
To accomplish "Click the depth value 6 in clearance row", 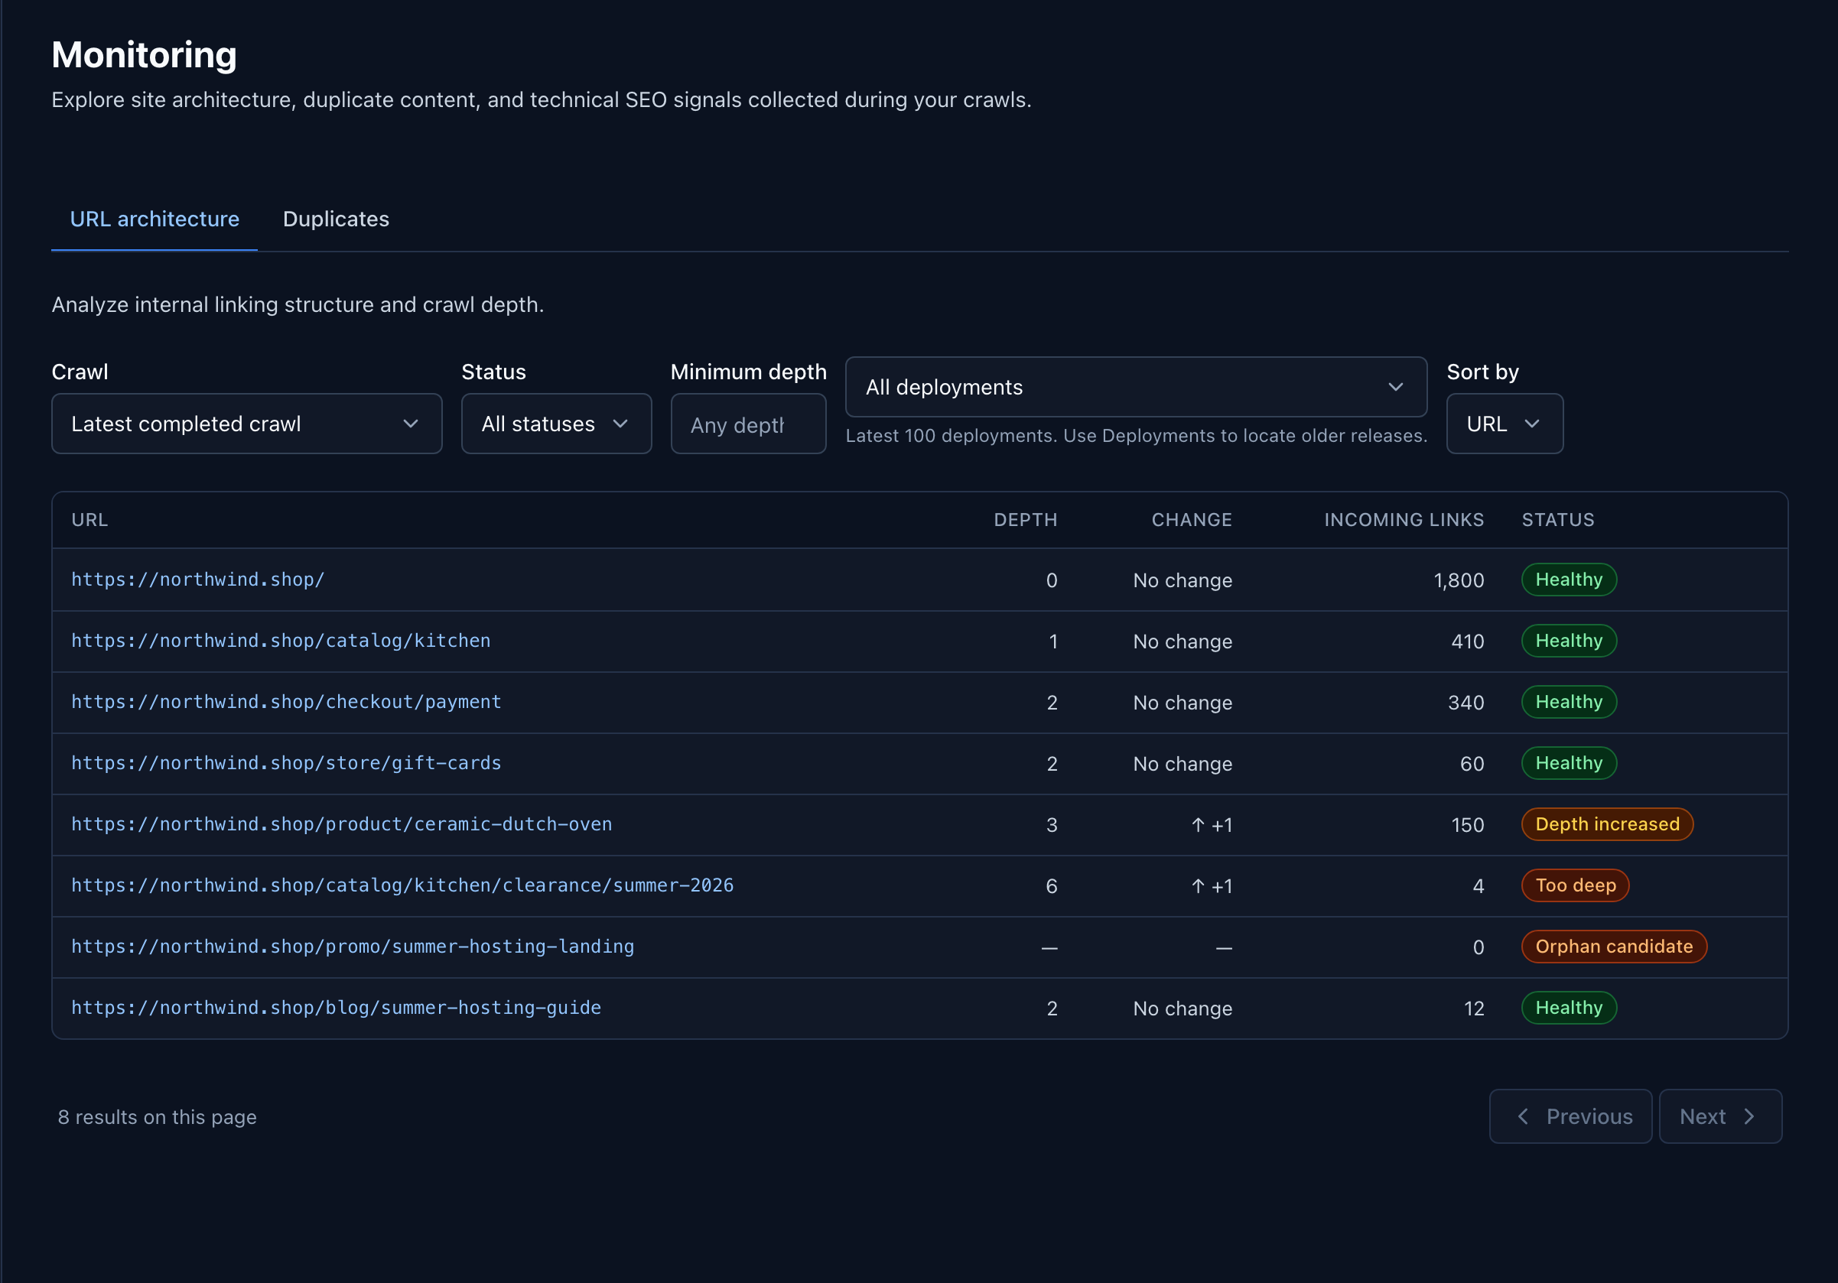I will (x=1051, y=886).
